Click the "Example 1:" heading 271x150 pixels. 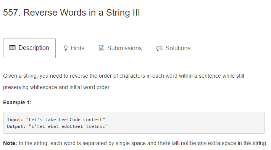pyautogui.click(x=17, y=102)
